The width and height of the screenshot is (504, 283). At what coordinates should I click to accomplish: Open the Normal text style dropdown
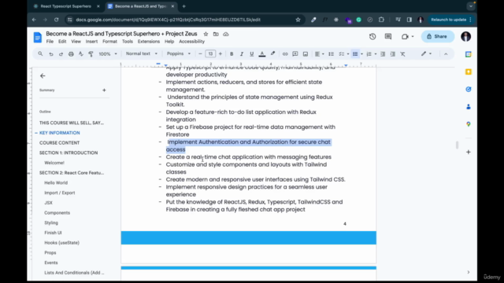(x=142, y=53)
